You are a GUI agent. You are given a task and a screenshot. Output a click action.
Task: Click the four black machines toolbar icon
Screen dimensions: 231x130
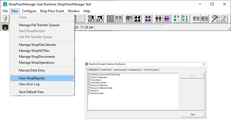137,19
